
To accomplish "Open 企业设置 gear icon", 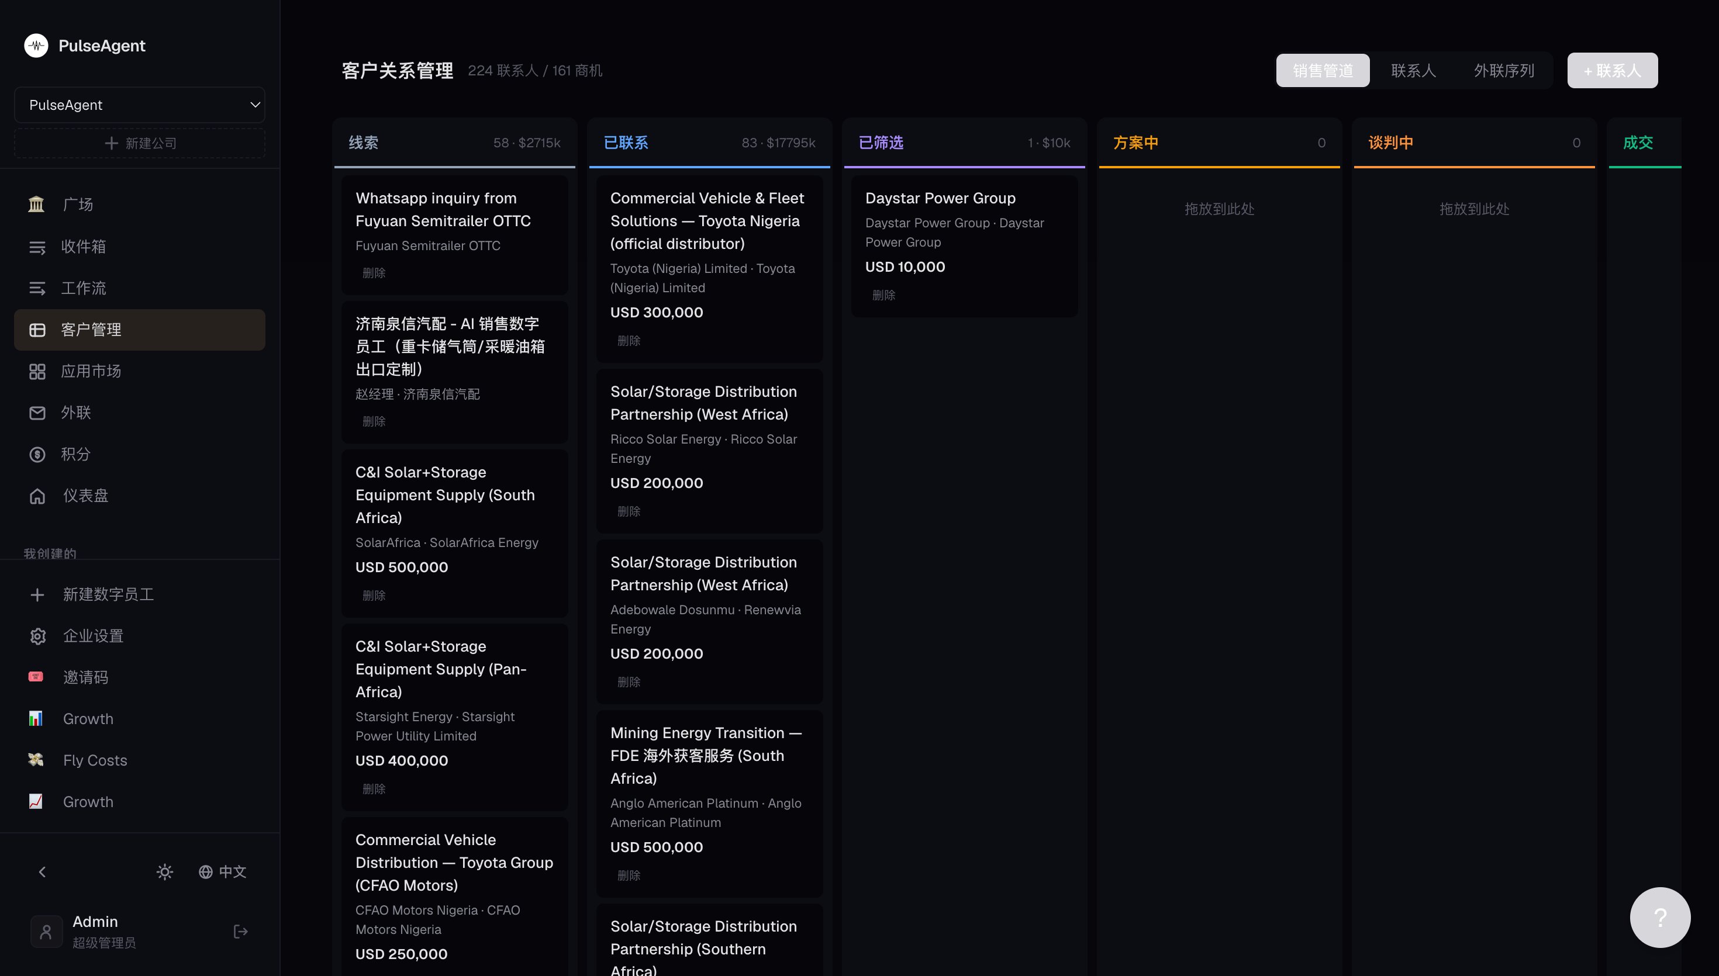I will 37,636.
